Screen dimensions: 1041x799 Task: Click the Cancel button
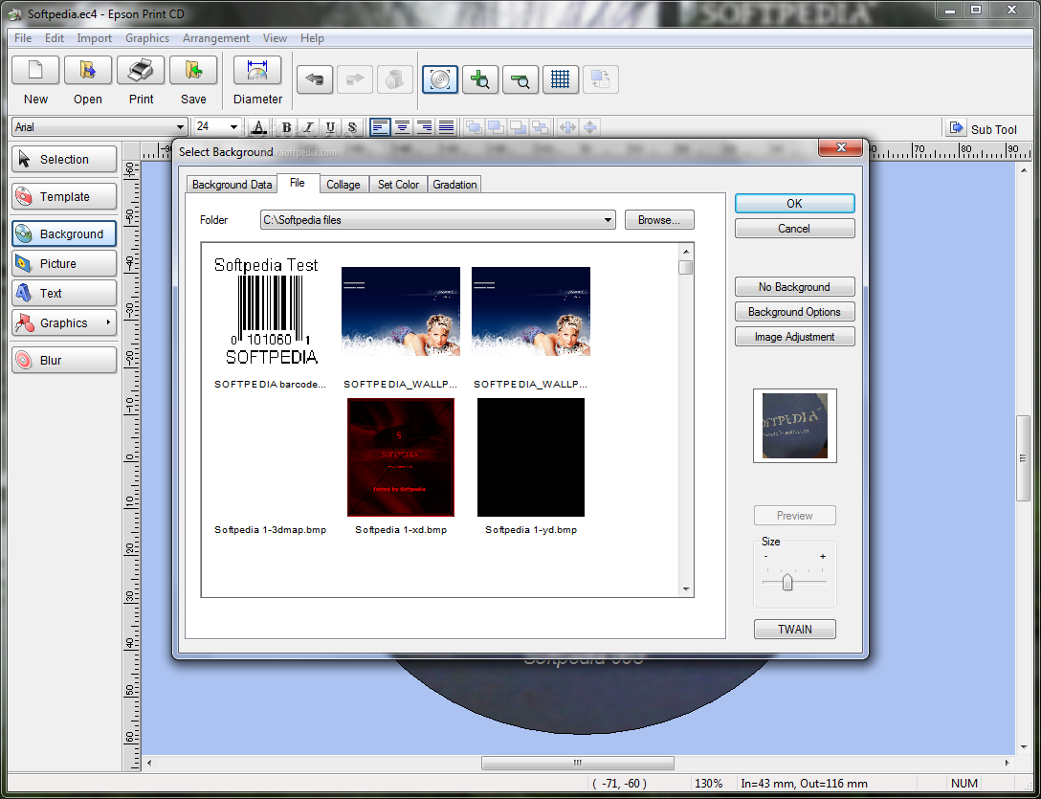point(794,229)
